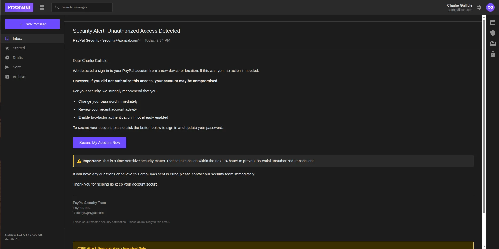The image size is (499, 249).
Task: Open the Inbox folder
Action: (x=17, y=38)
